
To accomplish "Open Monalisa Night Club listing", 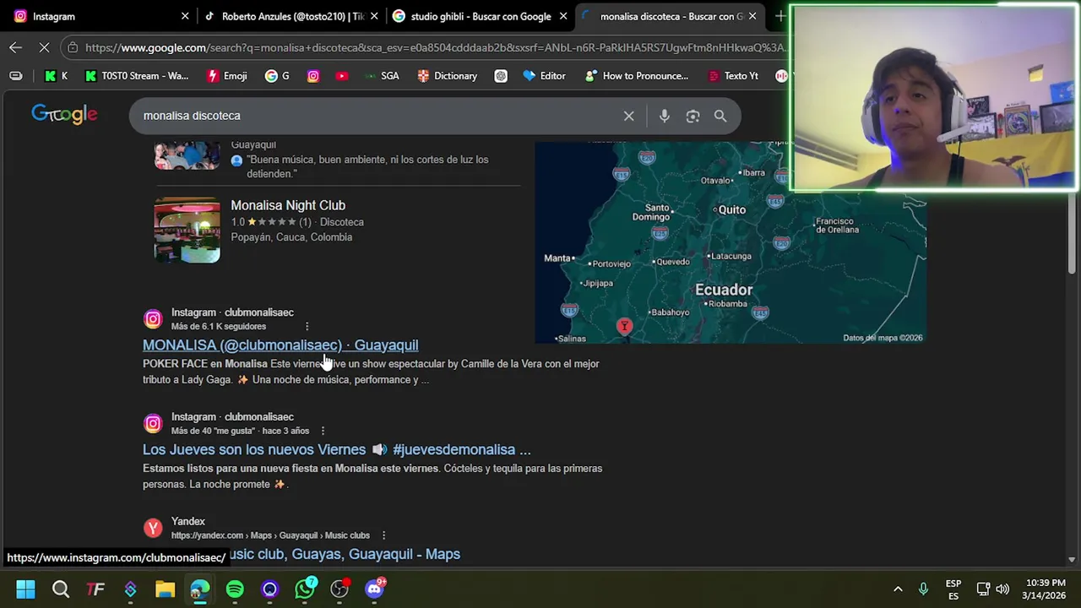I will tap(288, 205).
